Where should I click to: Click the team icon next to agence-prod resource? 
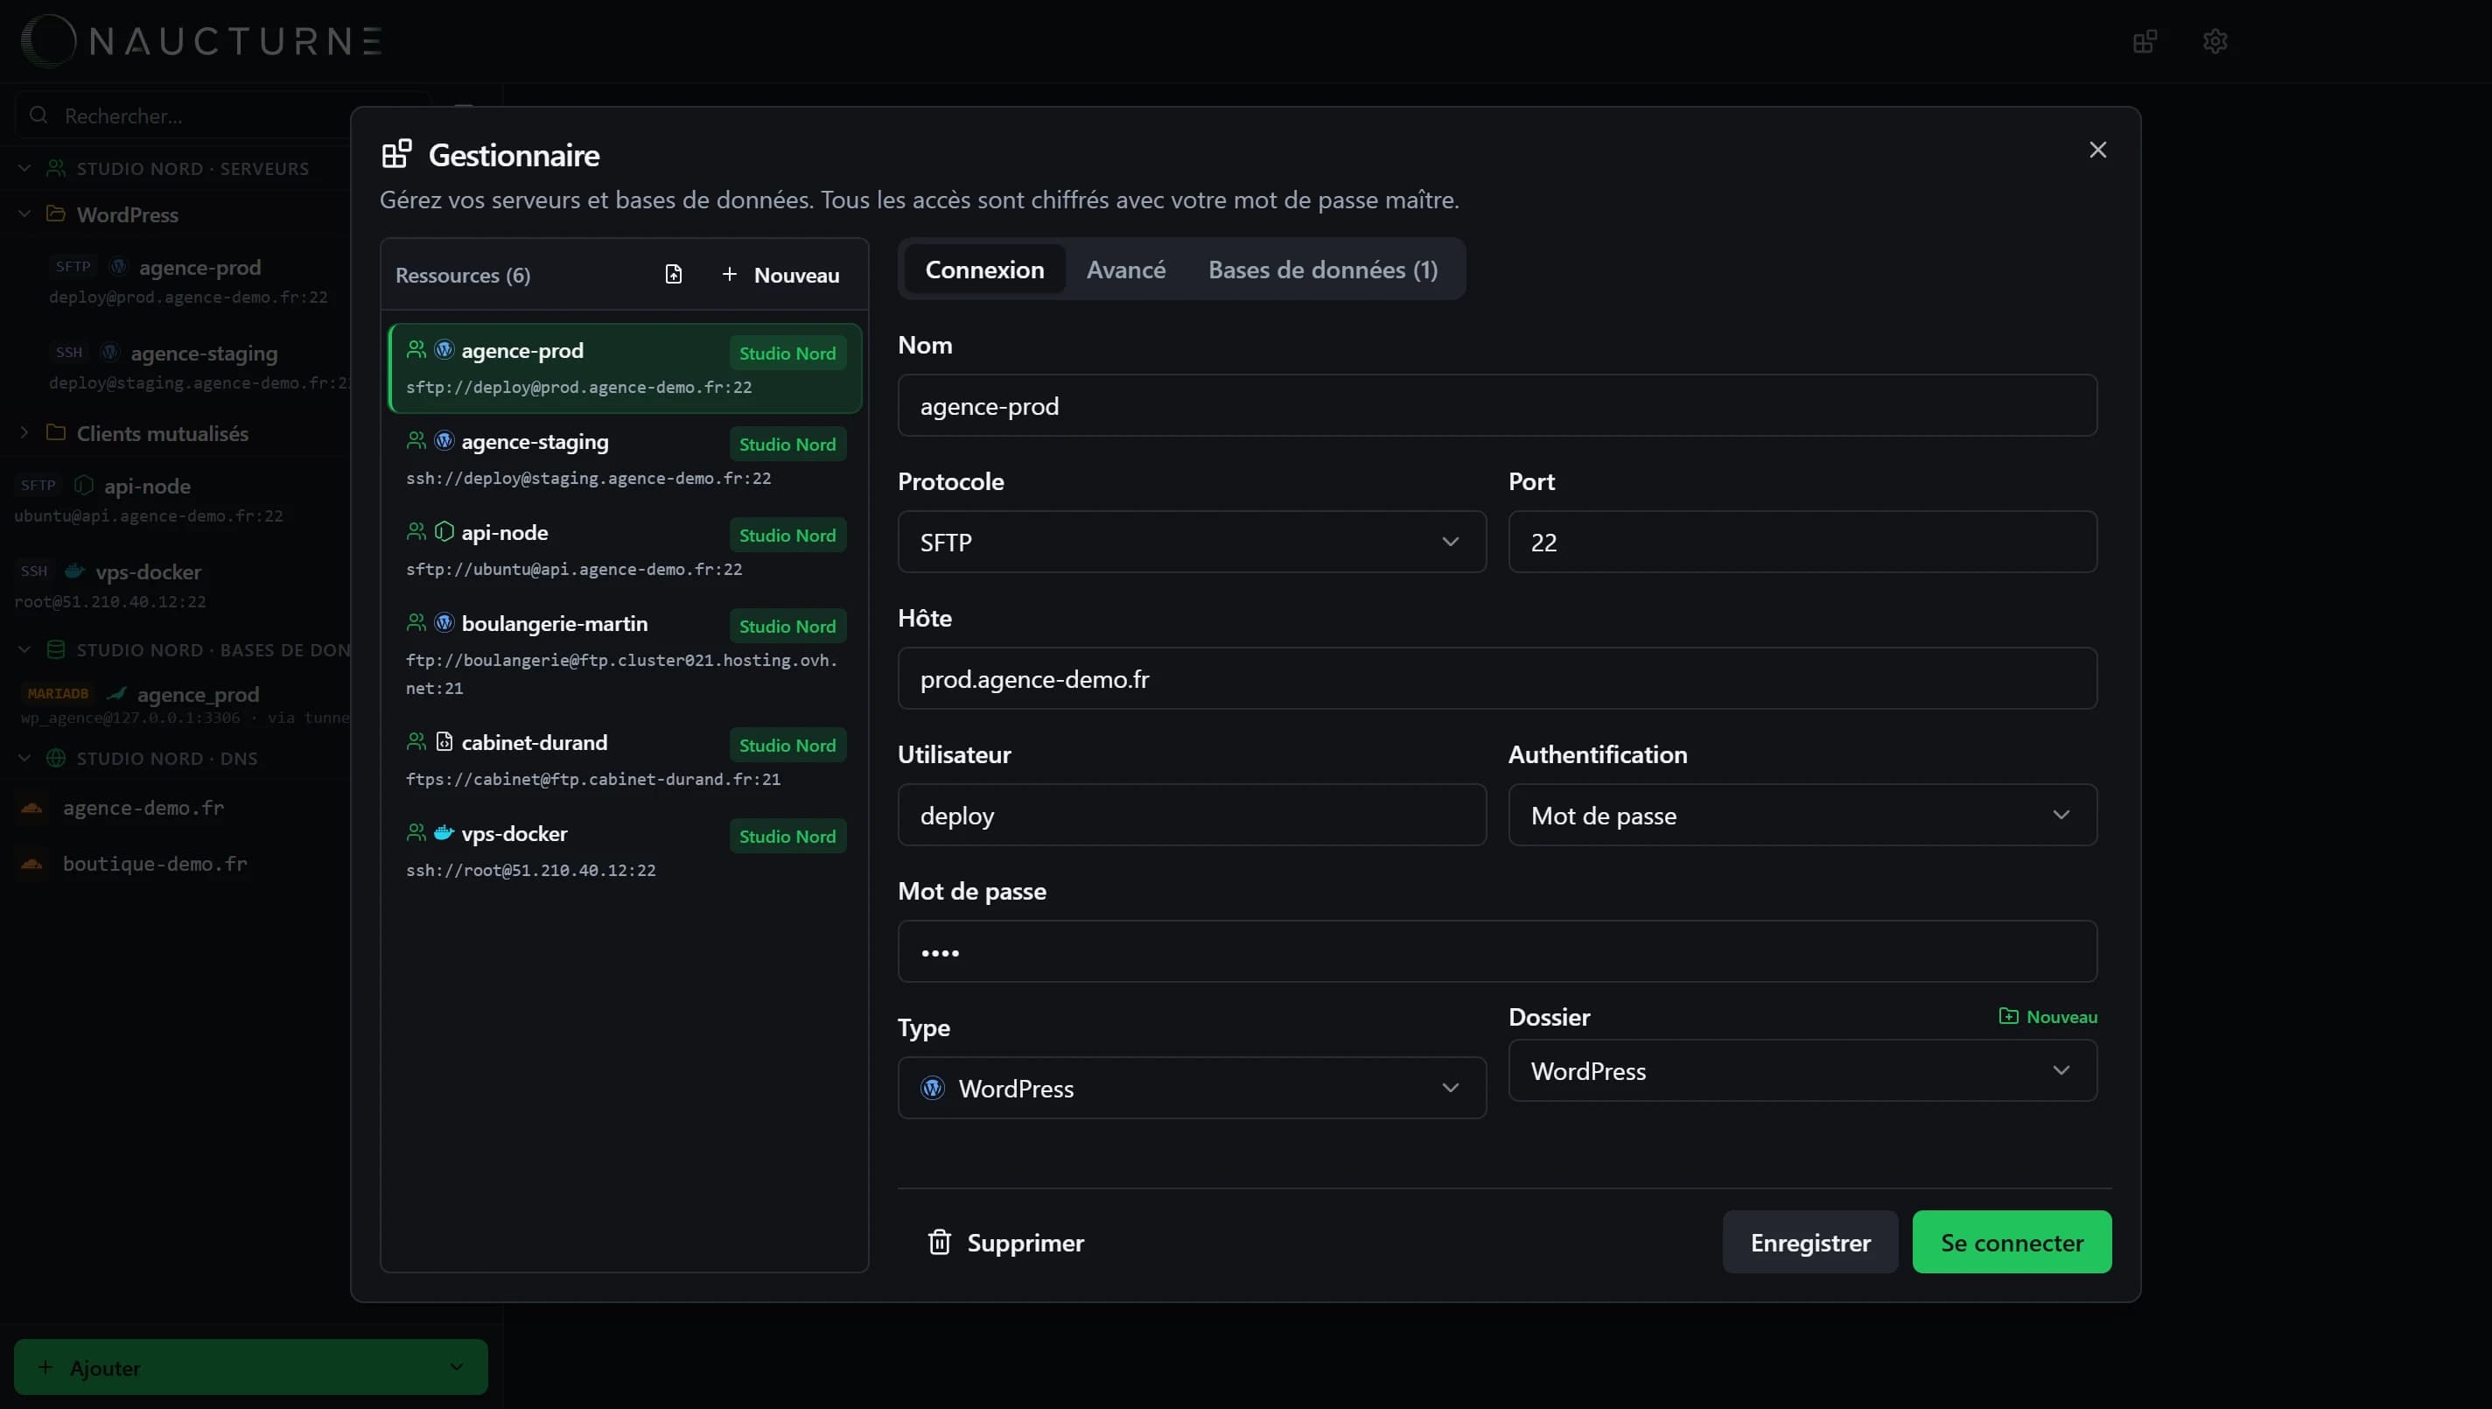416,349
